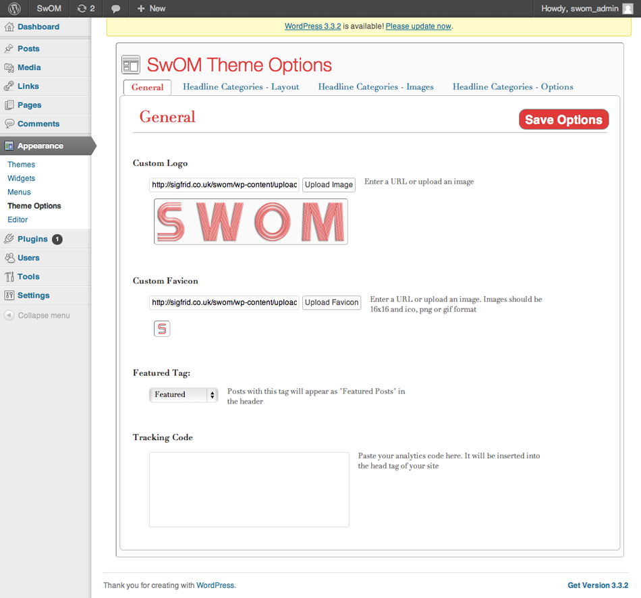This screenshot has height=598, width=641.
Task: Click the WordPress logo icon
Action: click(x=14, y=9)
